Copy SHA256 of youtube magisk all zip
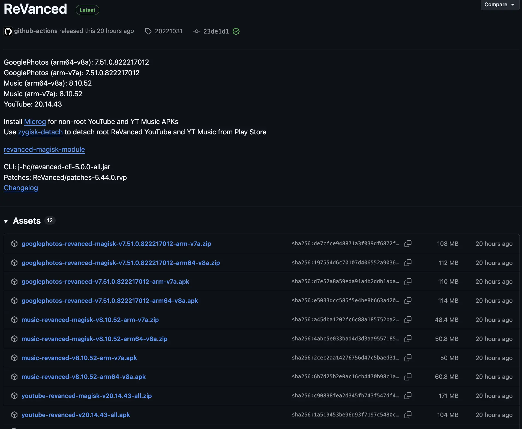 coord(408,396)
